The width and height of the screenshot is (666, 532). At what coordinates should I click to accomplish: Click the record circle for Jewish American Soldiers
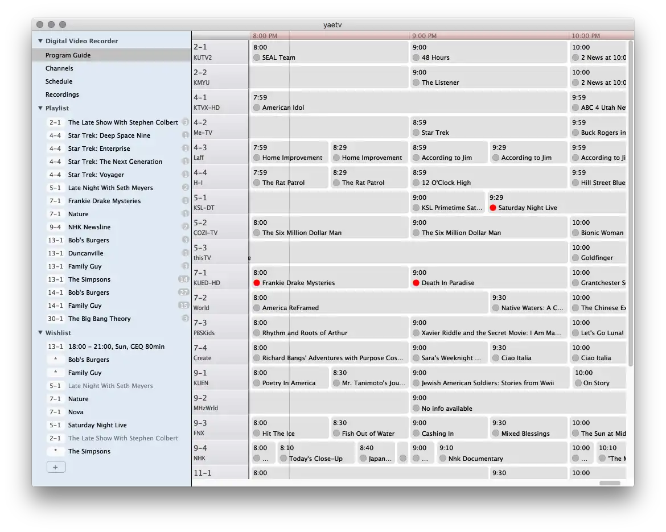coord(416,383)
